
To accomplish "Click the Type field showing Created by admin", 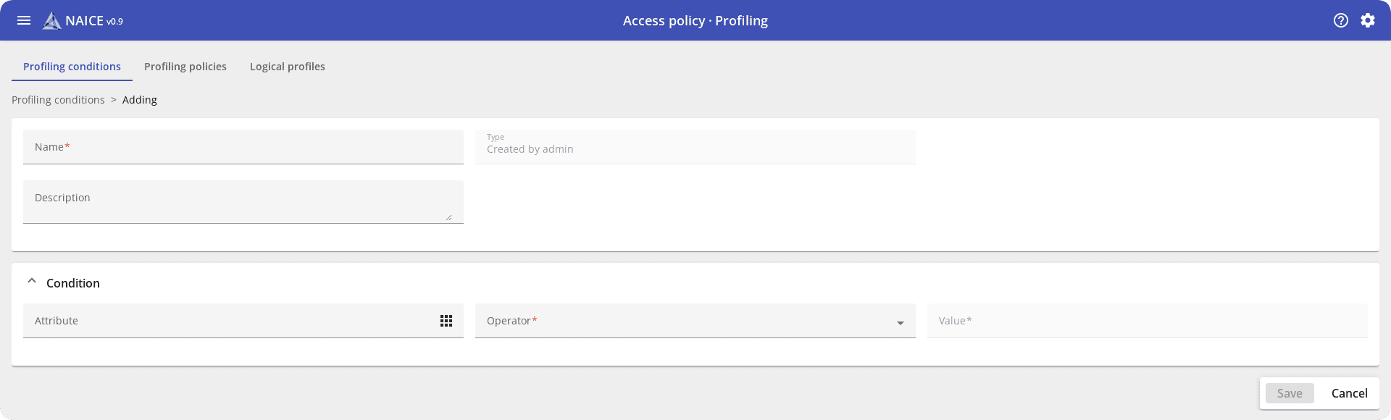I will (x=695, y=147).
